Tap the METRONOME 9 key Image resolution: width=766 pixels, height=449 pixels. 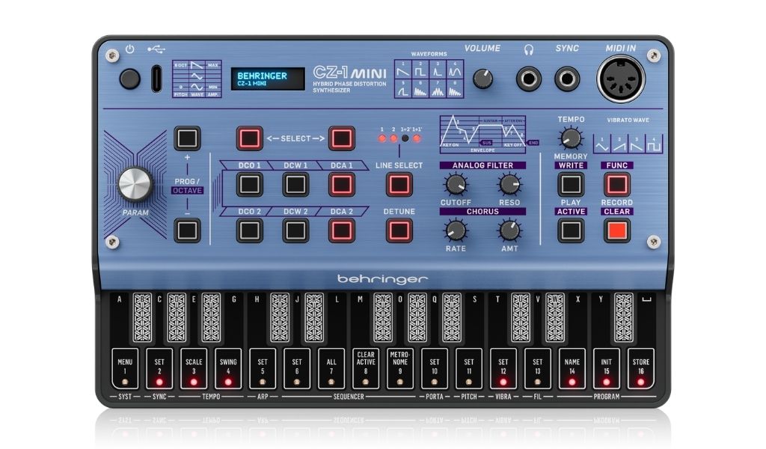click(x=400, y=368)
